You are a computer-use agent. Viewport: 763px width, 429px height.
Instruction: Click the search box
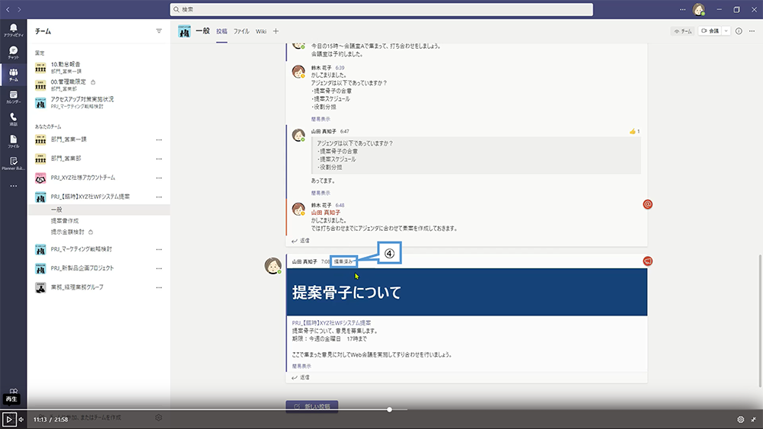(x=381, y=9)
